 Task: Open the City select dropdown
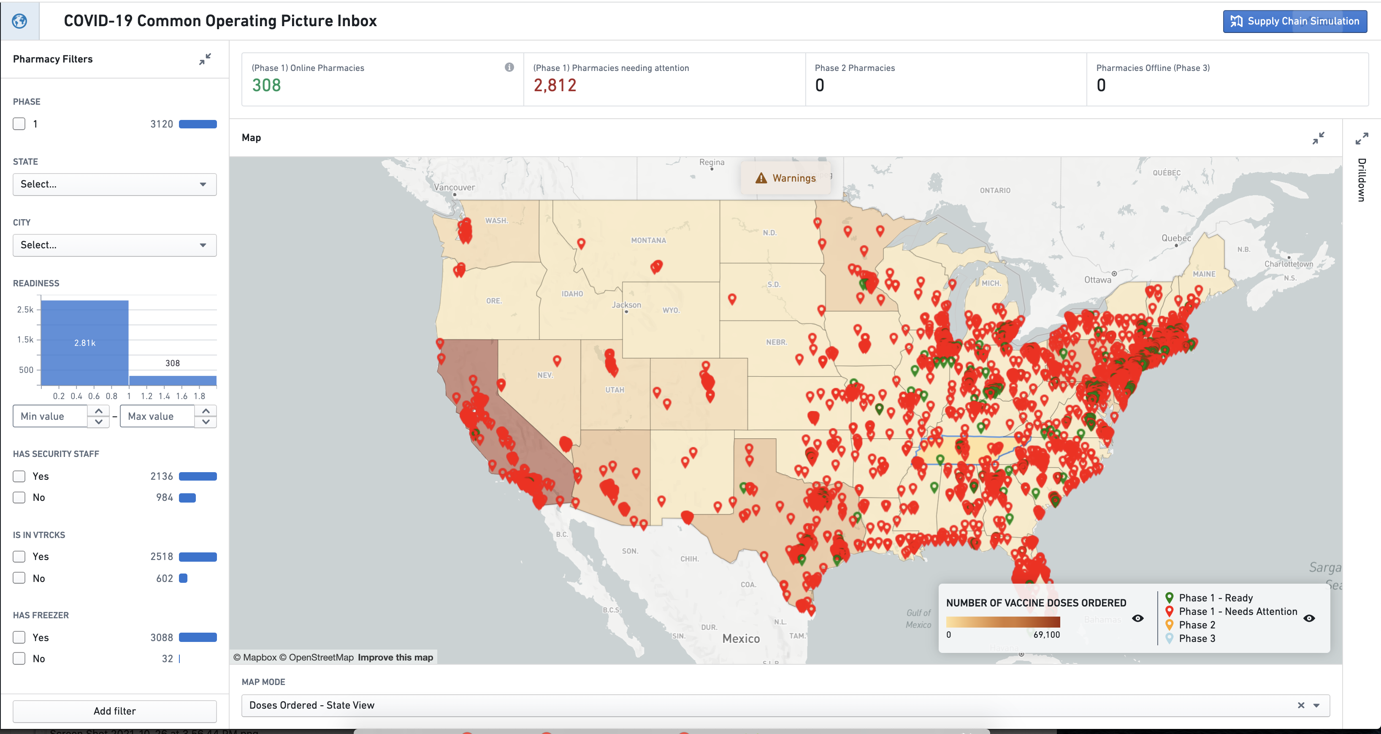pos(115,245)
